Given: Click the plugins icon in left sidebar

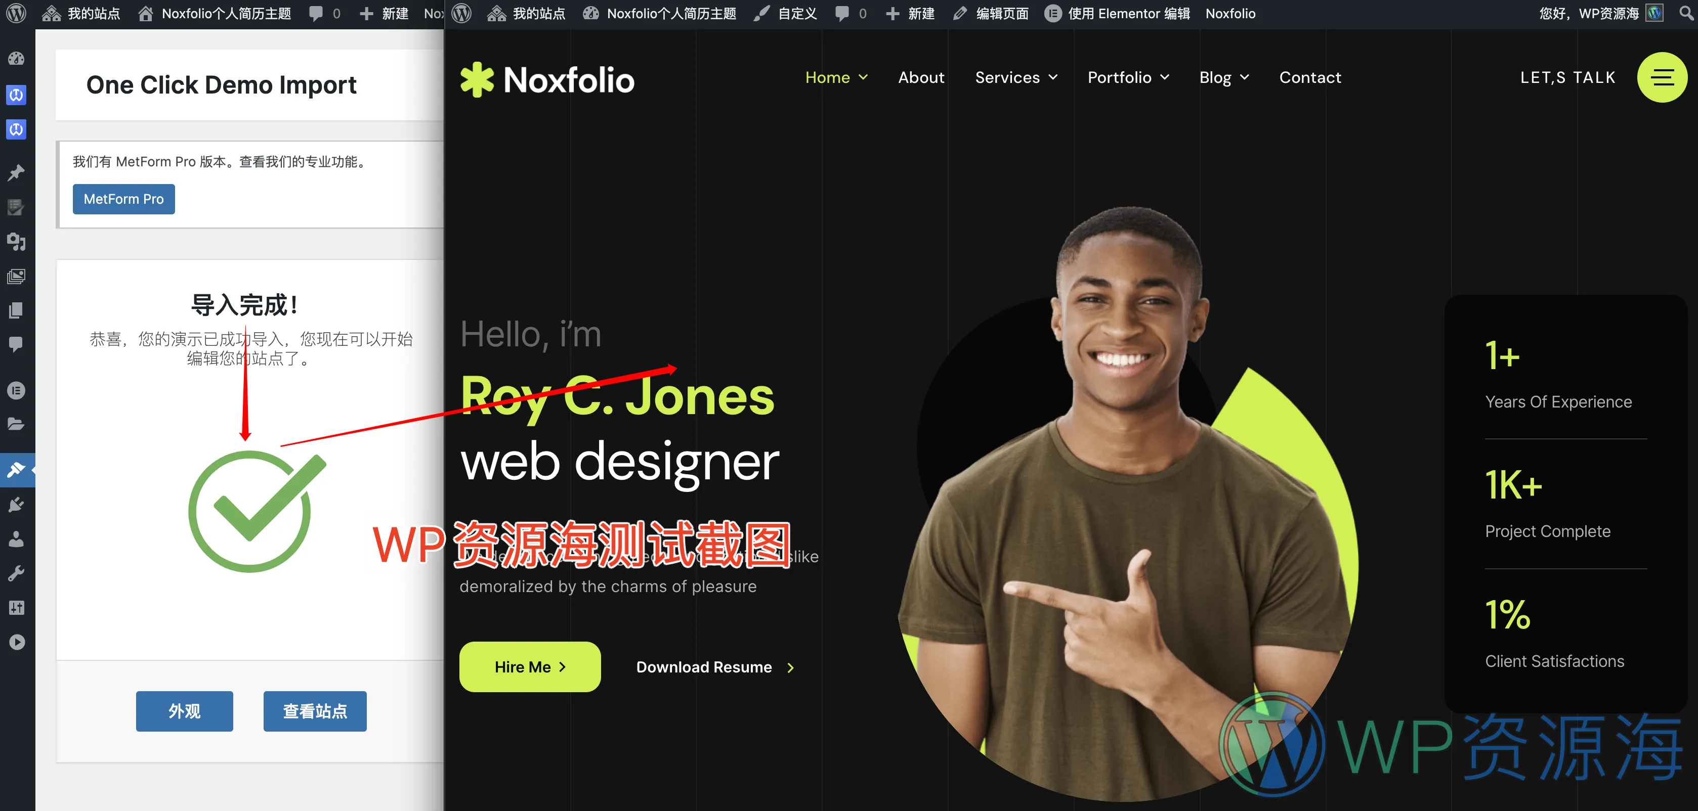Looking at the screenshot, I should pos(16,504).
